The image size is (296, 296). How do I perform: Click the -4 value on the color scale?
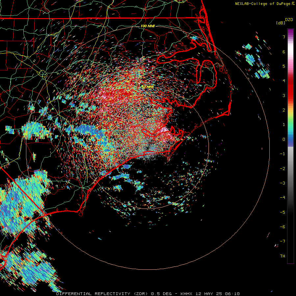coord(283,198)
